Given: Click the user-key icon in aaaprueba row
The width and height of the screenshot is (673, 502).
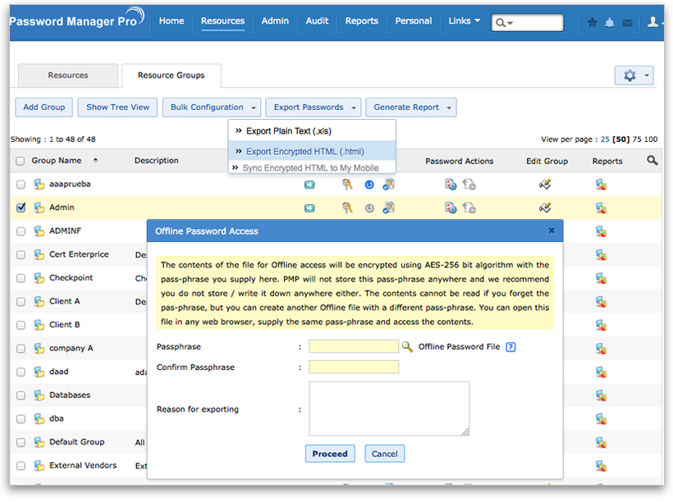Looking at the screenshot, I should pos(388,185).
